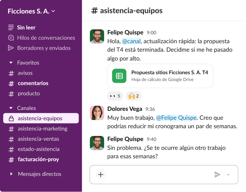The height and width of the screenshot is (192, 246).
Task: Open Propuesta sitios Ficciones S. A. T4 attachment
Action: 160,76
